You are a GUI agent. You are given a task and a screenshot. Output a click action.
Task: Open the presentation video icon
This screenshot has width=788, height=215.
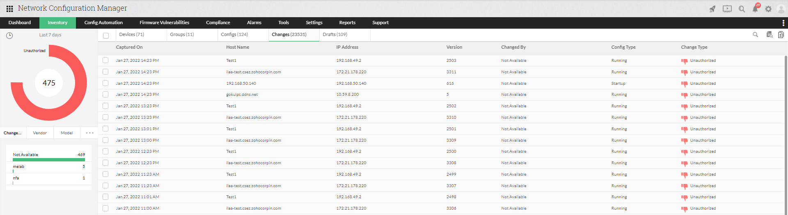pyautogui.click(x=727, y=9)
